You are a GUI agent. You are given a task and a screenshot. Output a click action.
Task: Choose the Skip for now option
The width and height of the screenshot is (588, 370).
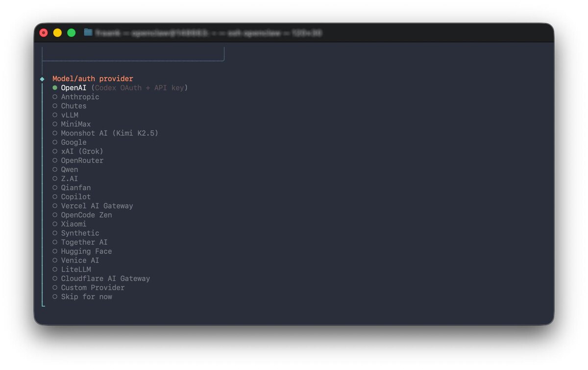click(82, 296)
